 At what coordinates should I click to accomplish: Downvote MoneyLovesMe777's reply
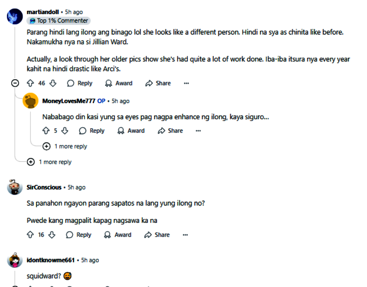click(x=65, y=131)
